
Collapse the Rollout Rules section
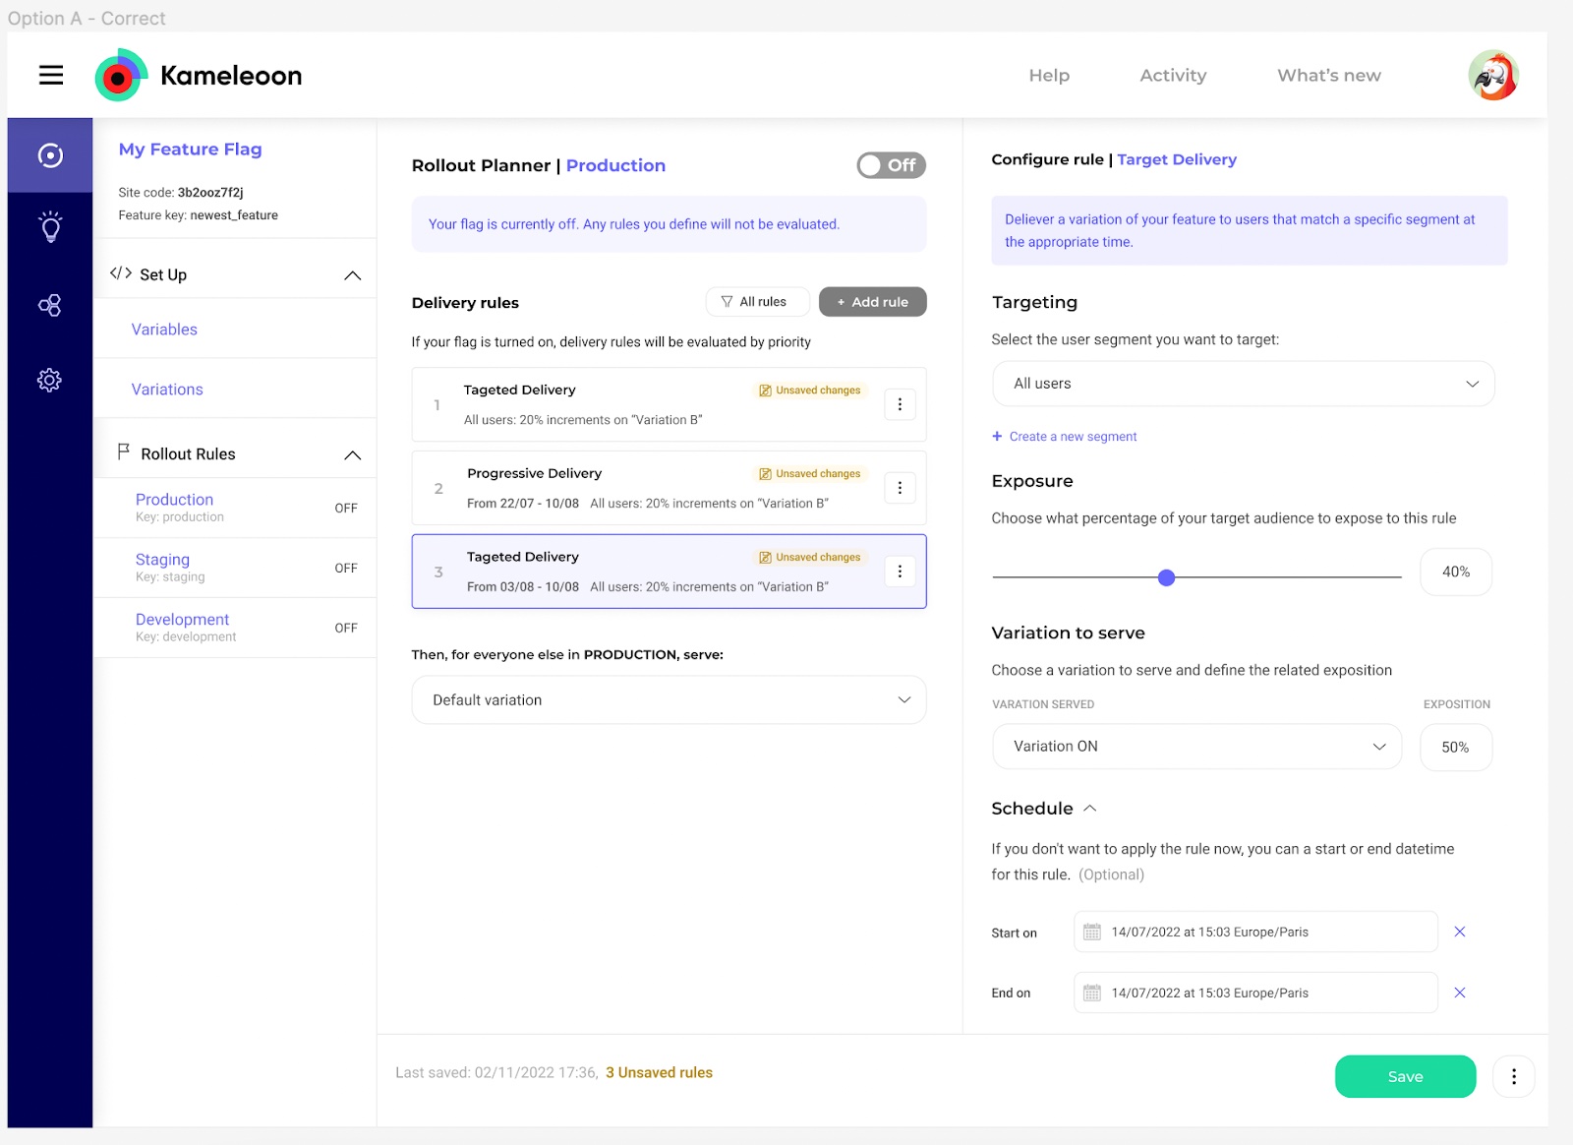[x=352, y=455]
